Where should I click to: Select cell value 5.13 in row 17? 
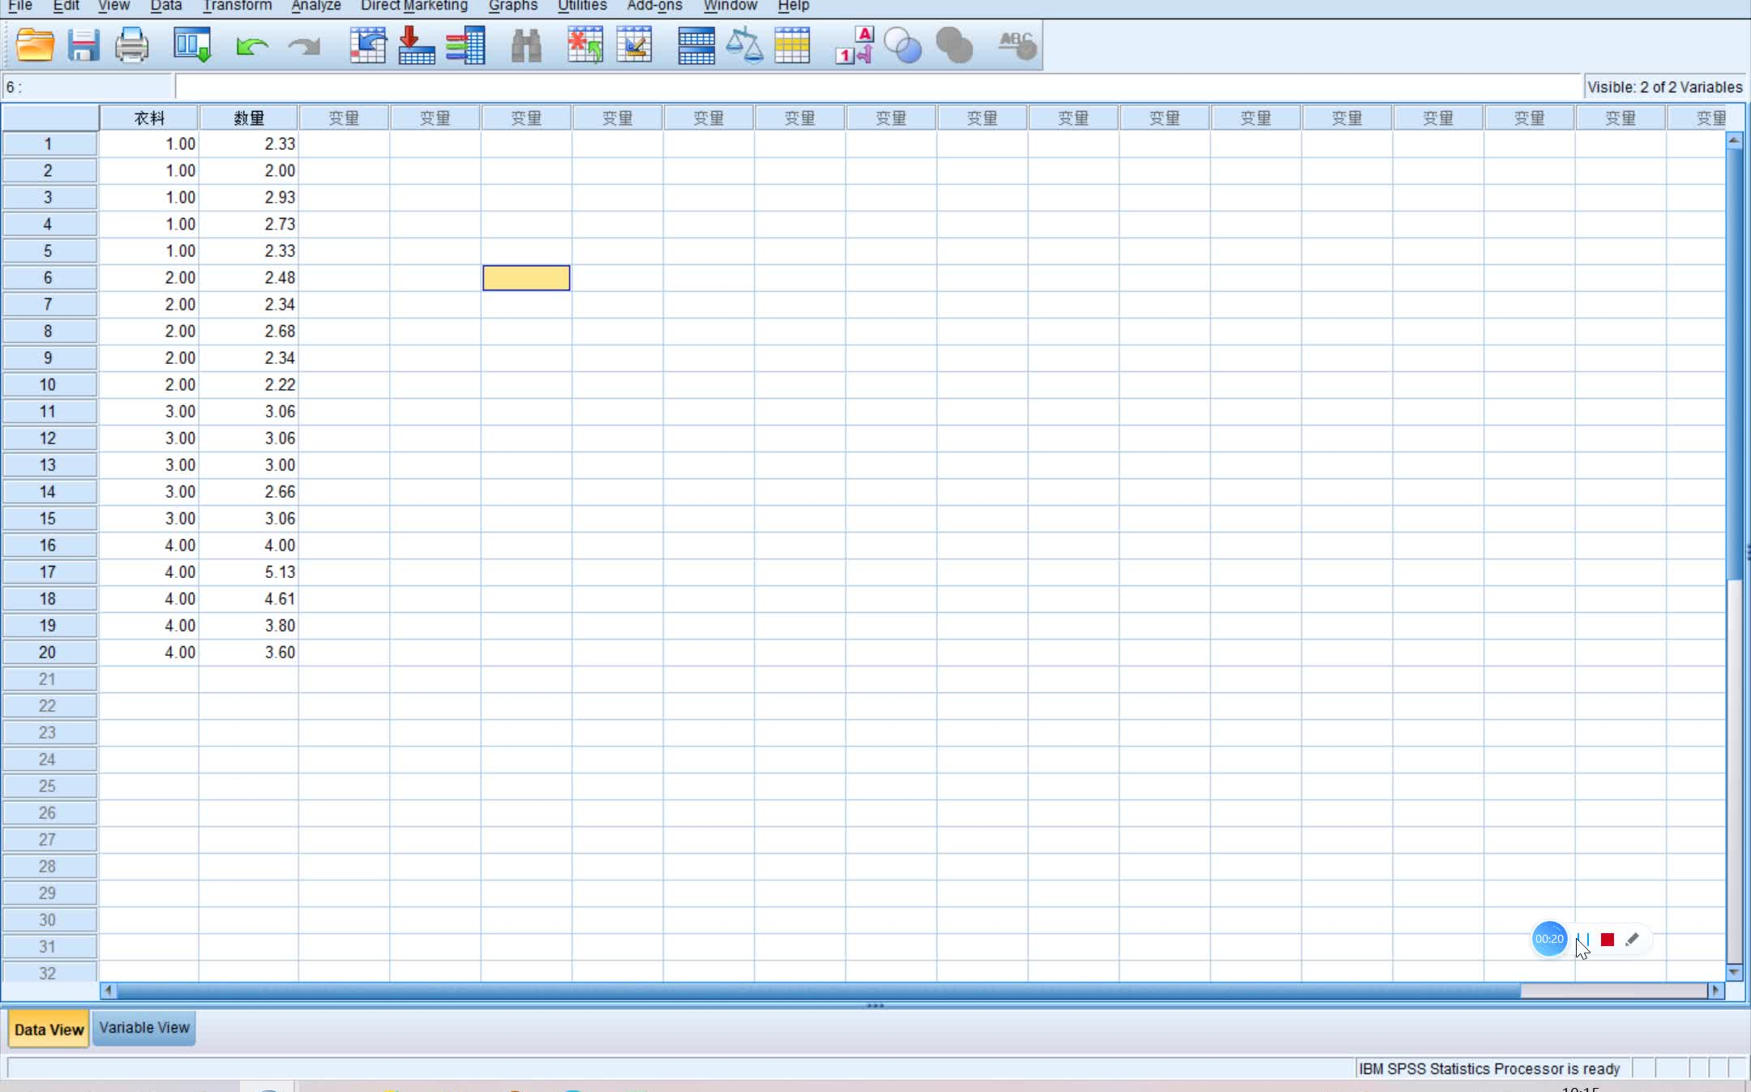pyautogui.click(x=249, y=572)
